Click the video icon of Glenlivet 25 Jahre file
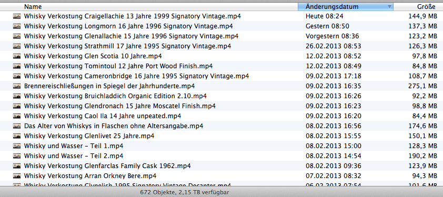443x197 pixels. tap(17, 136)
